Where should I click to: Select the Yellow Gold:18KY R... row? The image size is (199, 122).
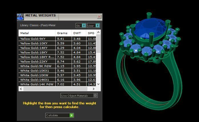coord(57,57)
